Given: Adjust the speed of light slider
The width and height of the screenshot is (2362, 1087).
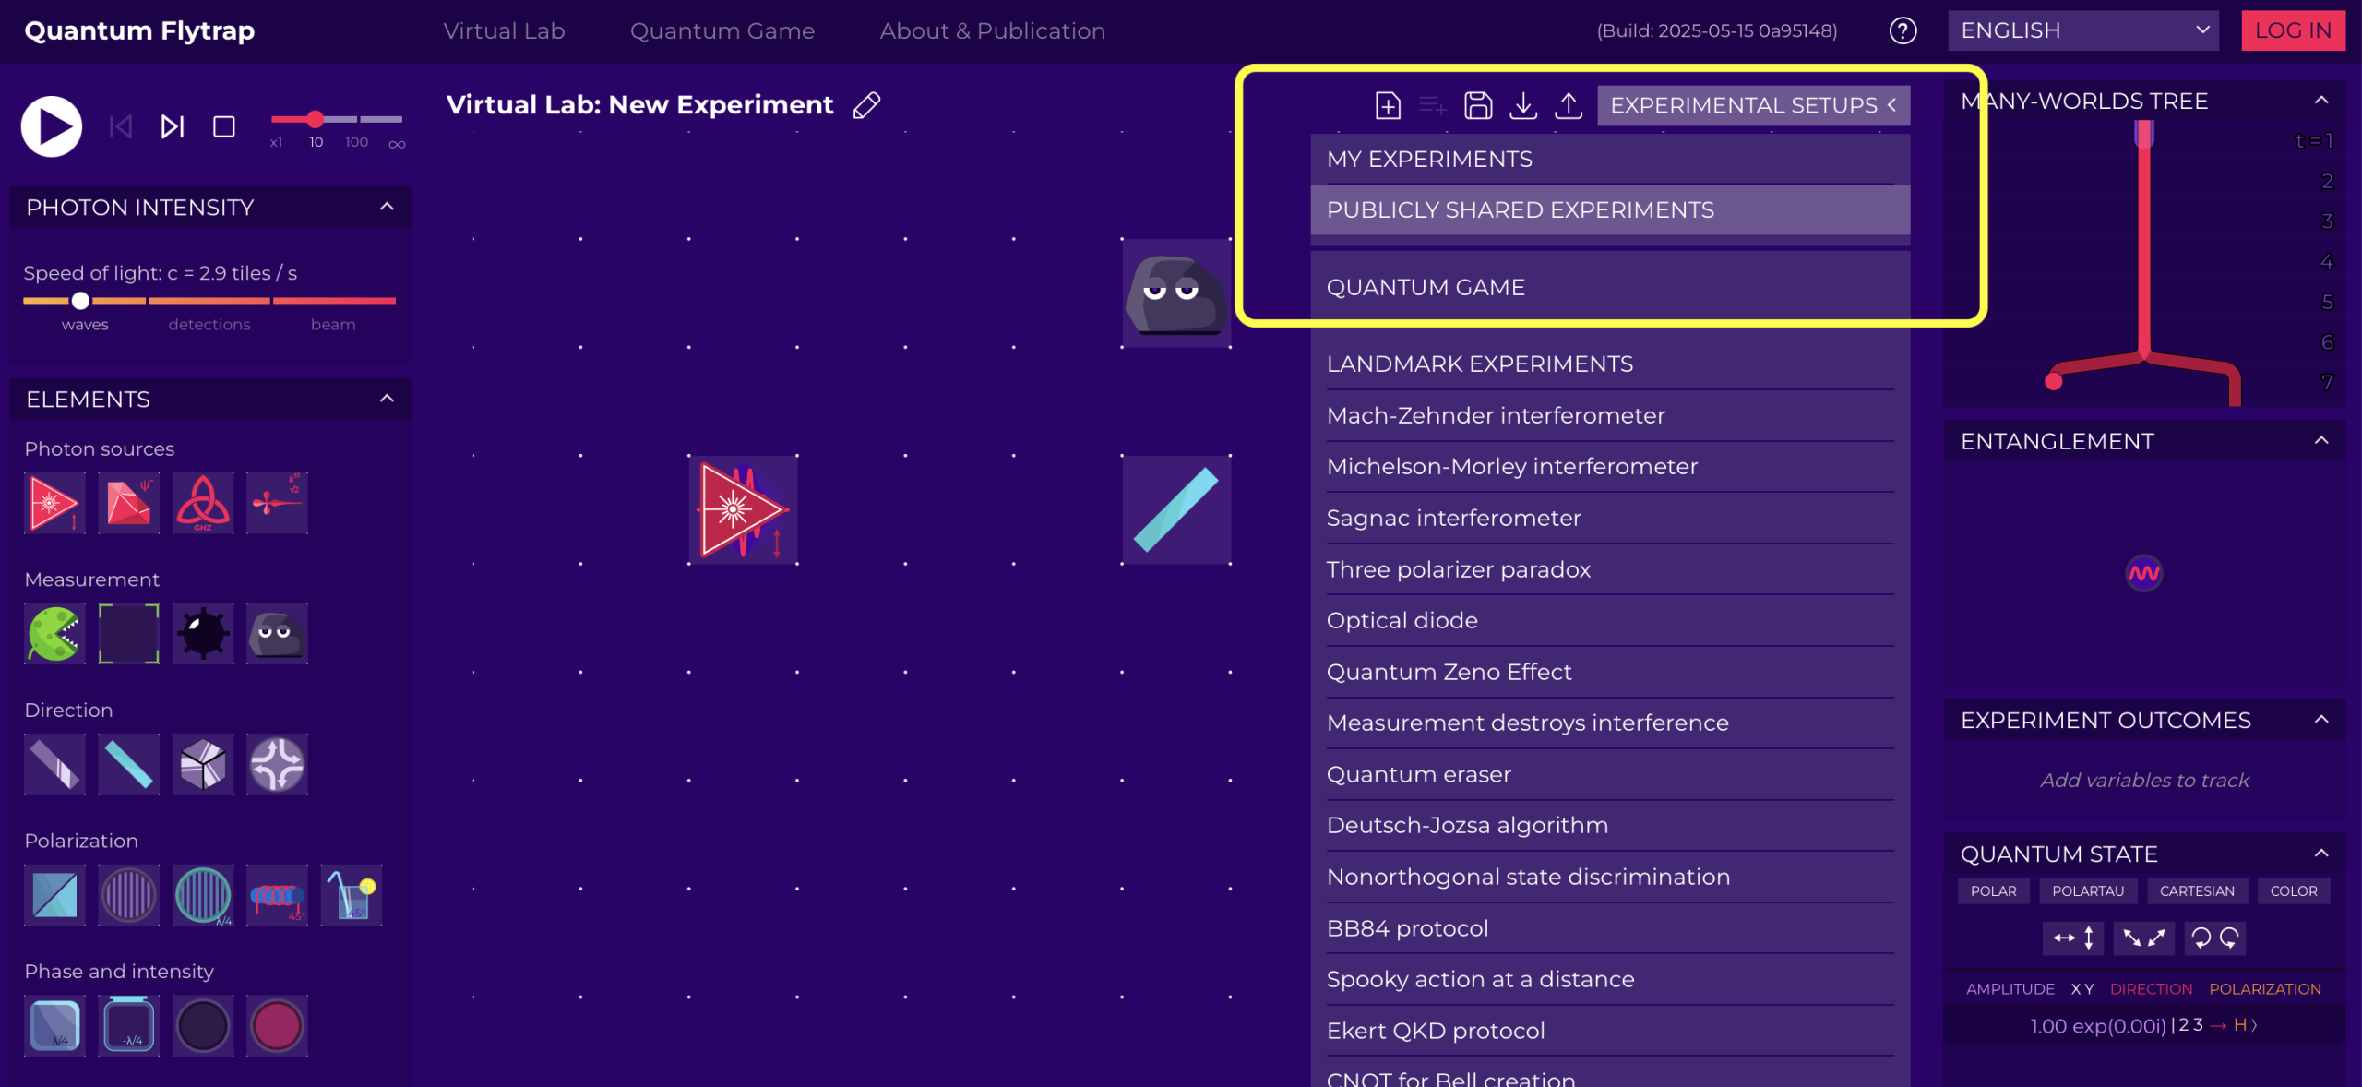Looking at the screenshot, I should coord(80,301).
